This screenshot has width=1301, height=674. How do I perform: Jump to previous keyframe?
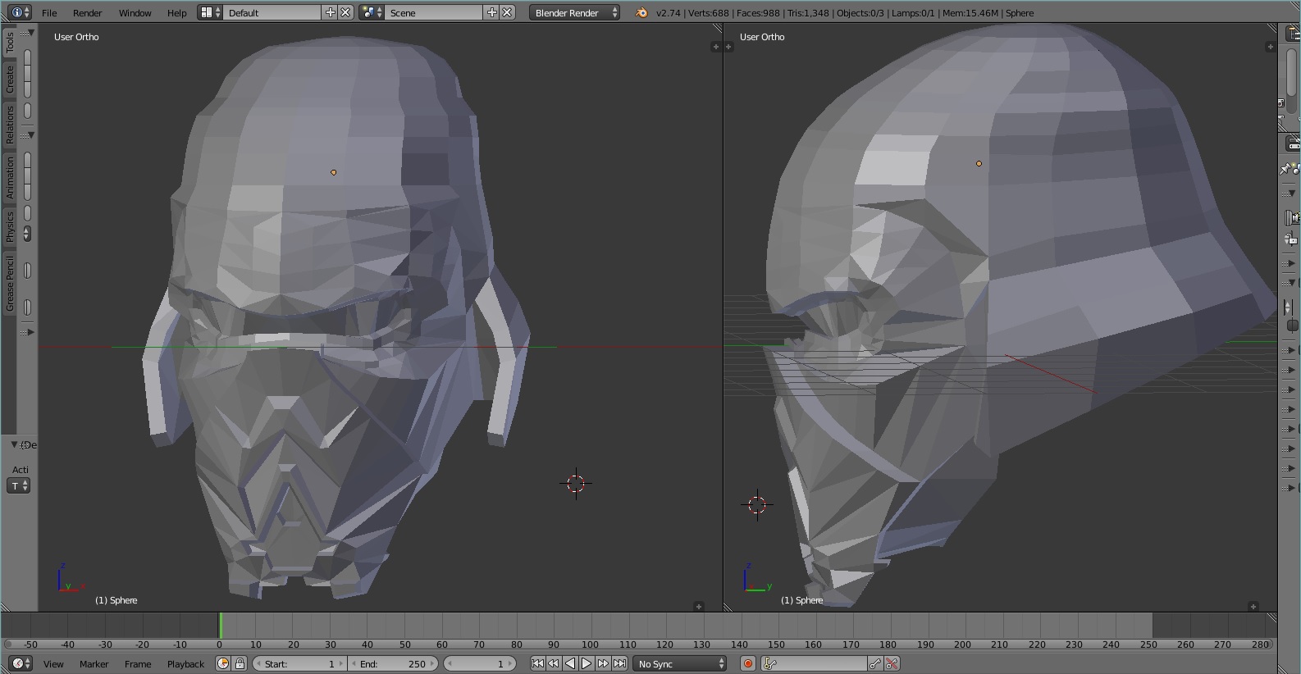coord(554,663)
